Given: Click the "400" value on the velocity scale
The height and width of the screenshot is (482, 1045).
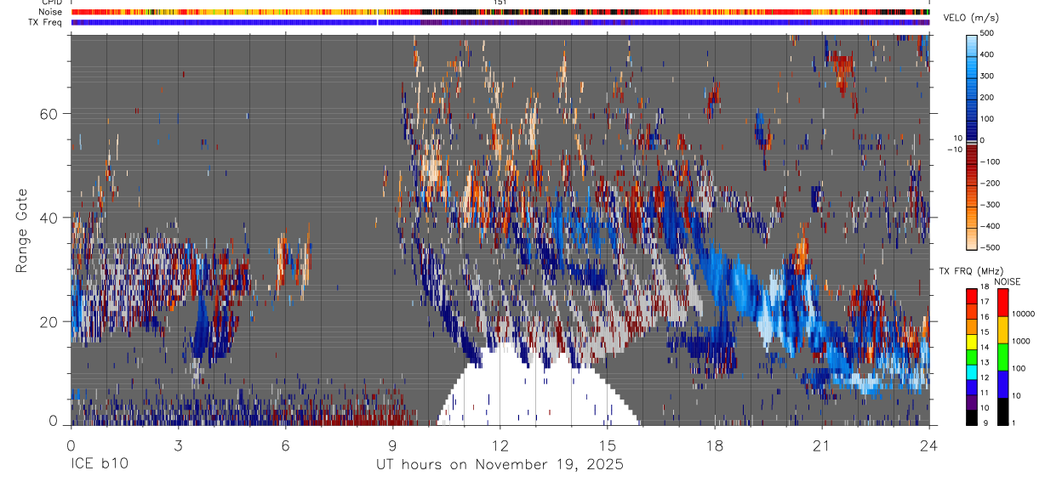Looking at the screenshot, I should tap(988, 54).
